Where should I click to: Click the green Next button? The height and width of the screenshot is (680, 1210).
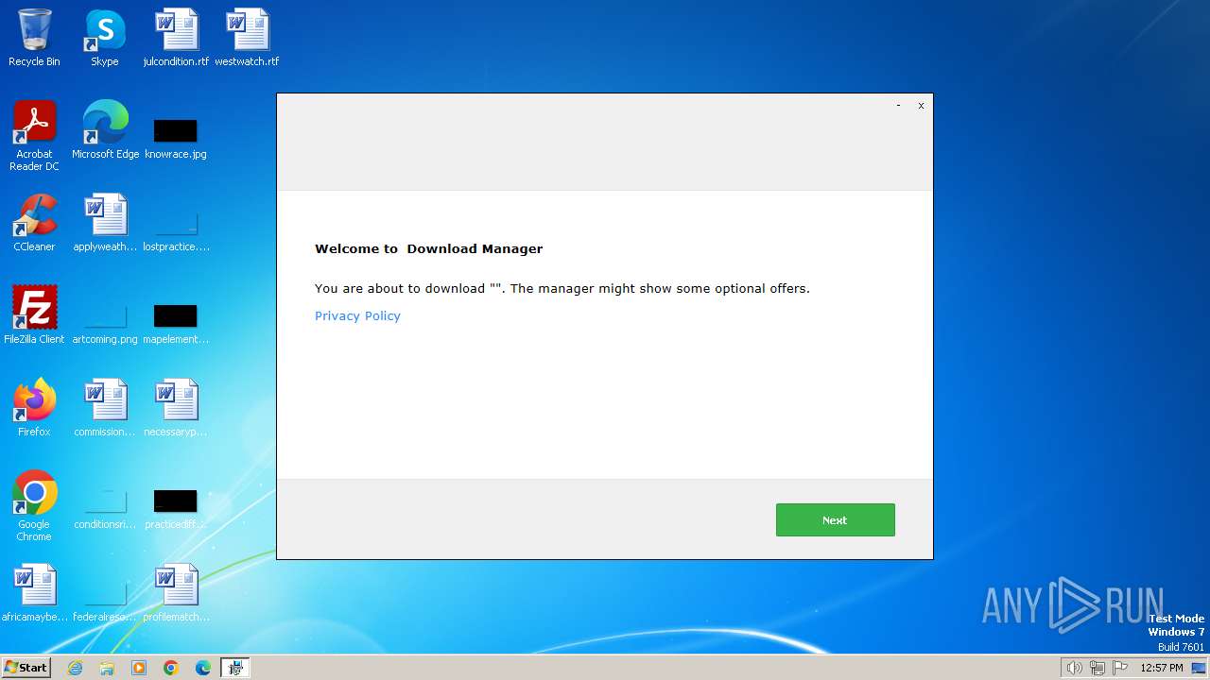click(835, 519)
